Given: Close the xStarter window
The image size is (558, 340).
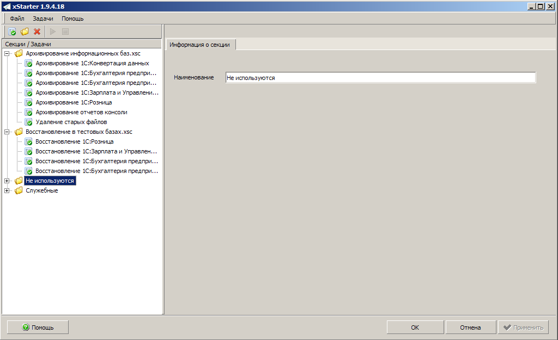Looking at the screenshot, I should coord(550,7).
